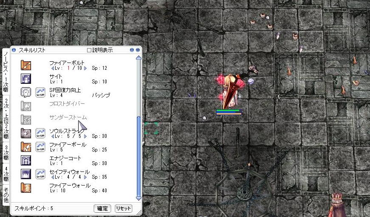Click the 確定 confirm button

(x=102, y=208)
